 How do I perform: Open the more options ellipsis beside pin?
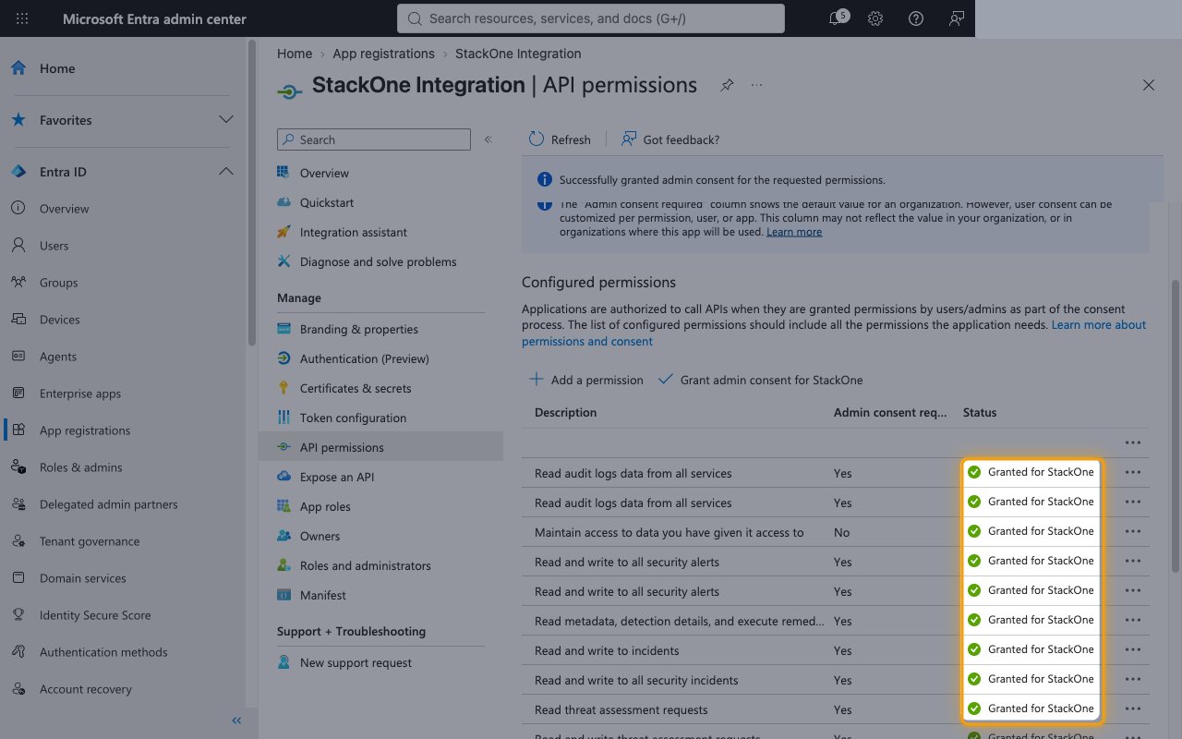757,85
